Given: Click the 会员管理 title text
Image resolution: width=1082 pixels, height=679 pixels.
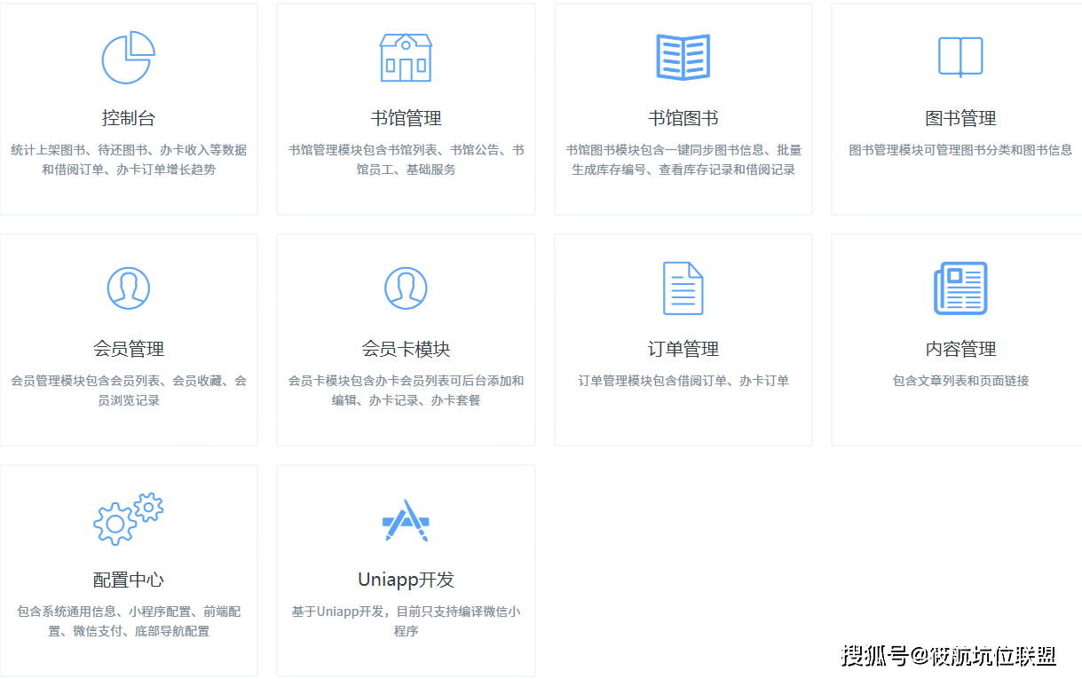Looking at the screenshot, I should coord(129,349).
